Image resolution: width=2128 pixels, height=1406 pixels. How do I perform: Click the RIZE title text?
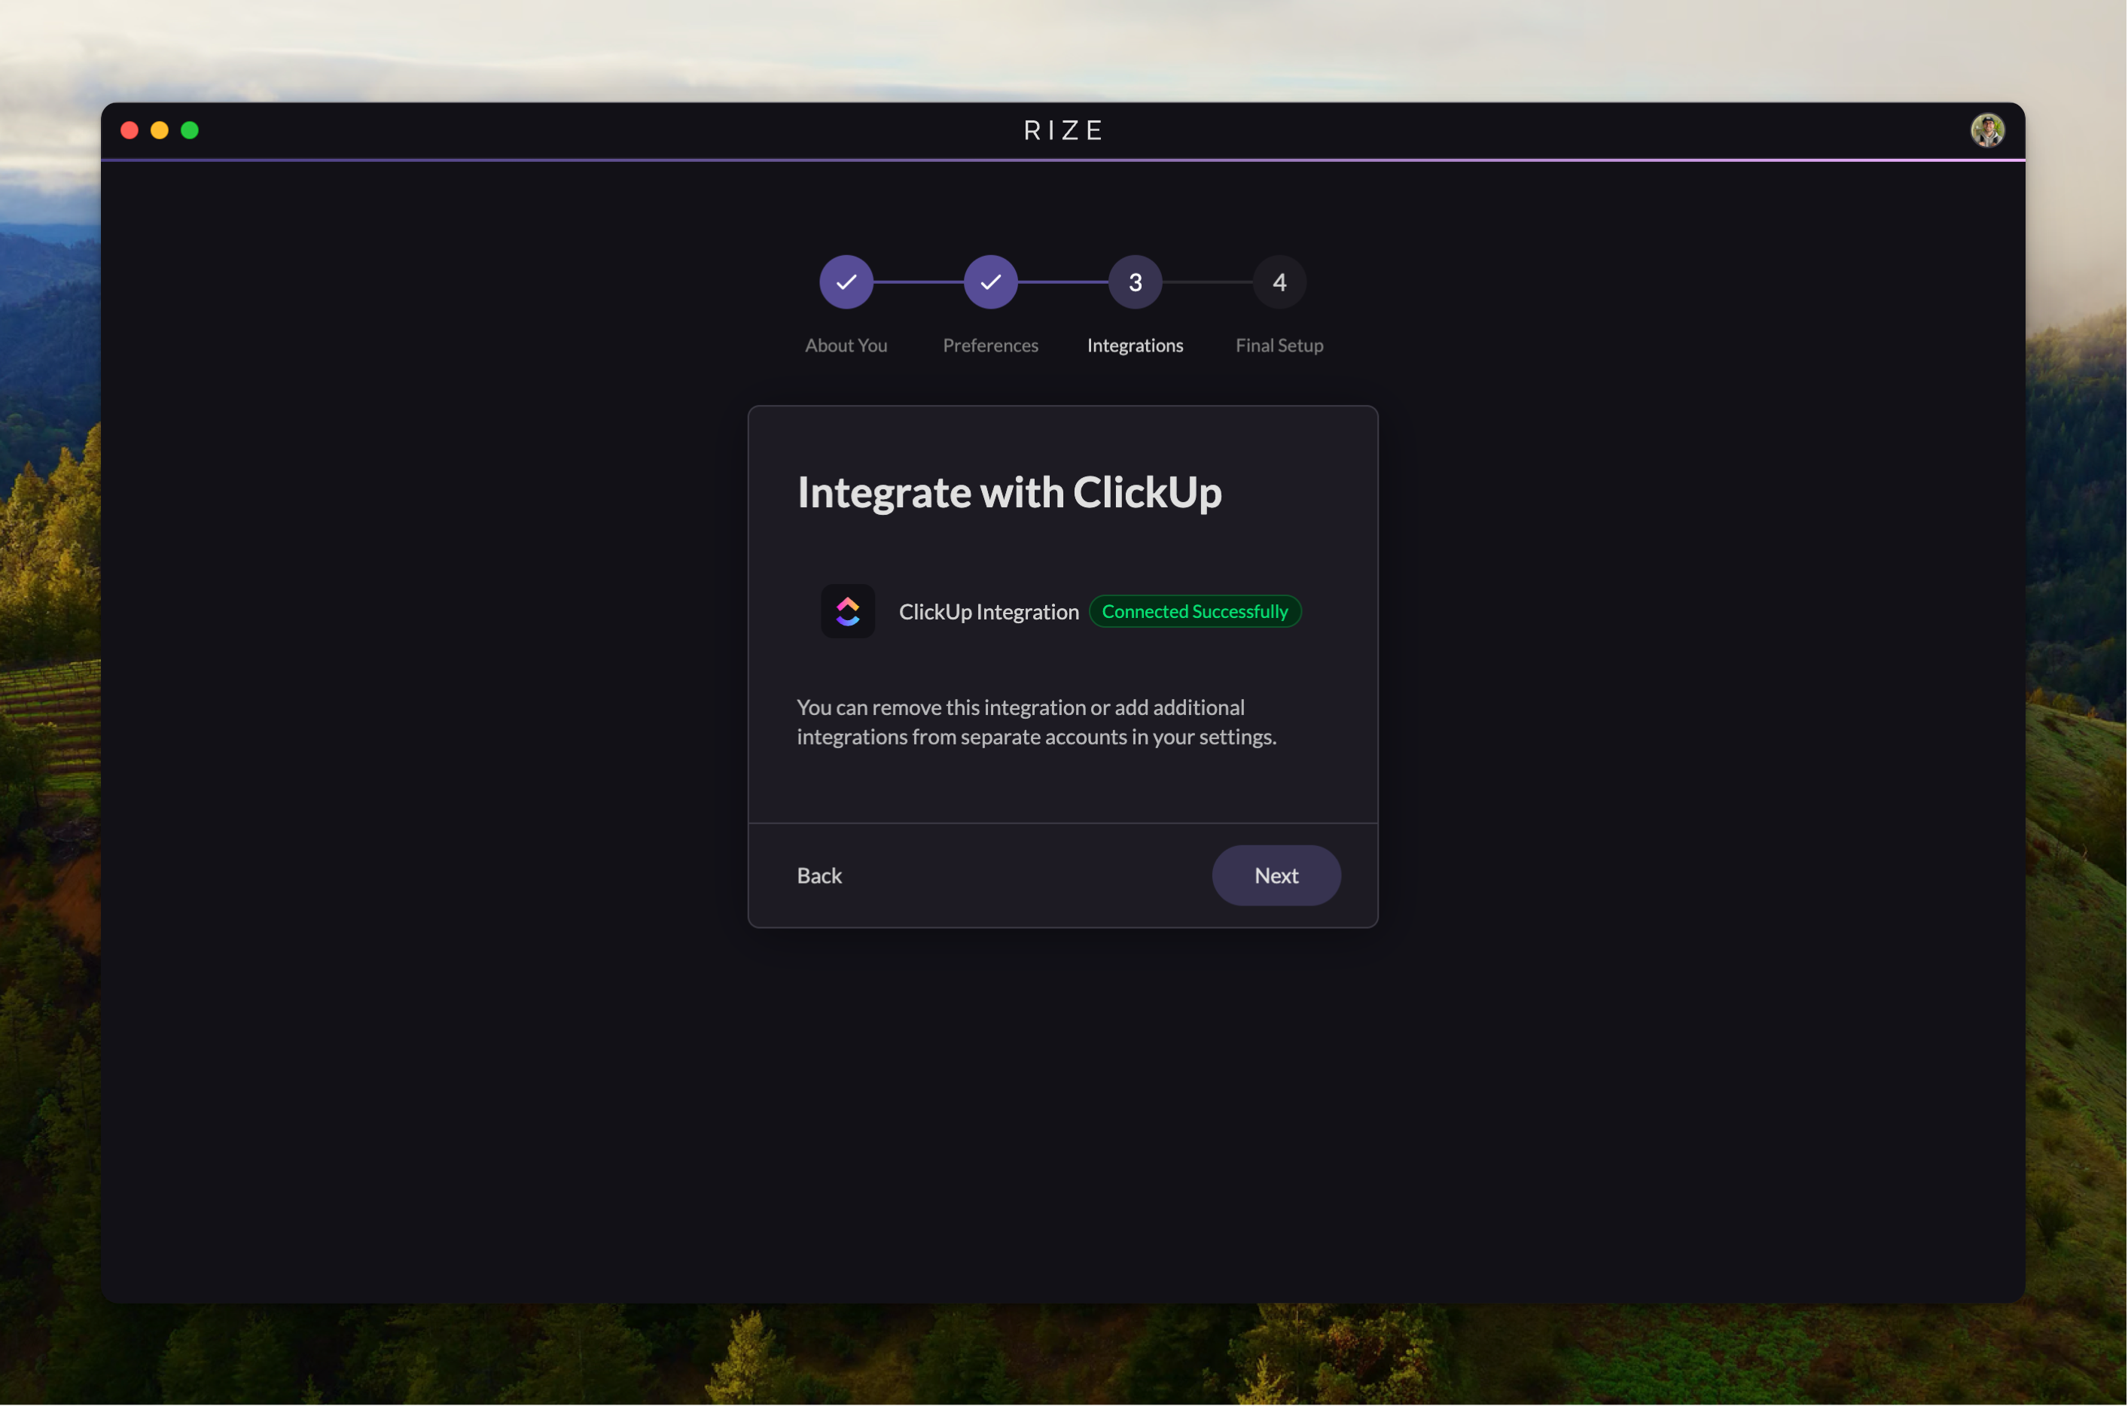tap(1063, 131)
